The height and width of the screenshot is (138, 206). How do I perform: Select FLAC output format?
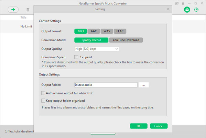tap(120, 31)
